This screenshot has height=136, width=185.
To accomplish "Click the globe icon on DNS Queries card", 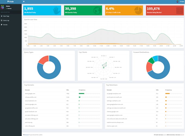I will pyautogui.click(x=97, y=11).
